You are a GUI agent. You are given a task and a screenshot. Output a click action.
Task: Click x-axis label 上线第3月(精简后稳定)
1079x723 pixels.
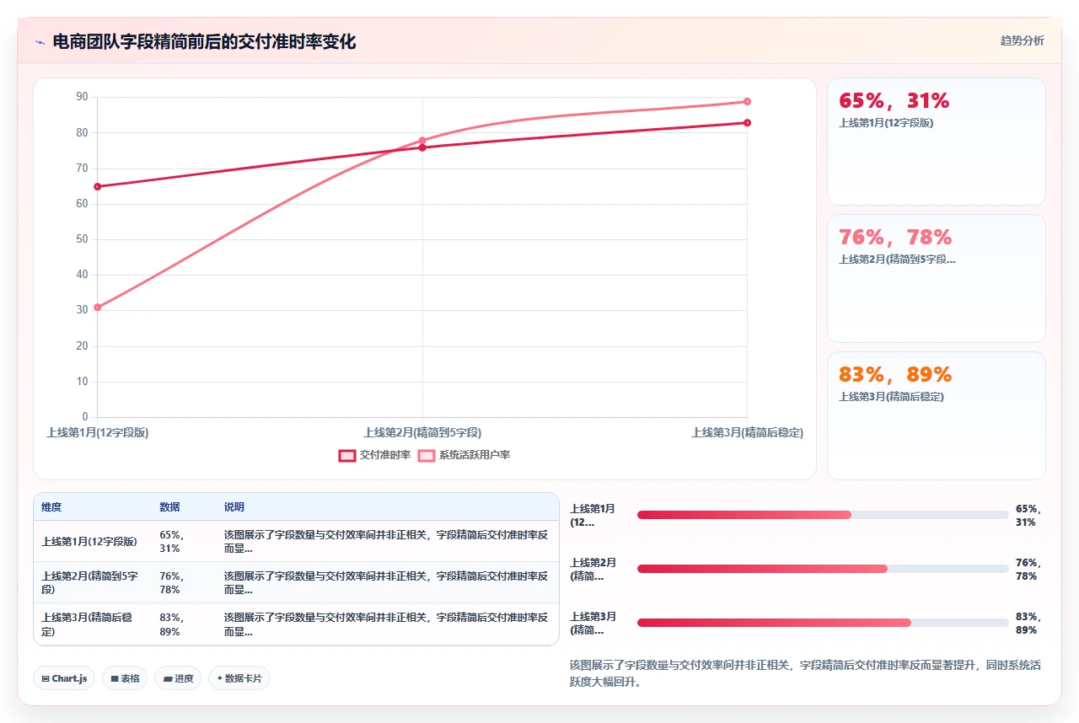(747, 432)
